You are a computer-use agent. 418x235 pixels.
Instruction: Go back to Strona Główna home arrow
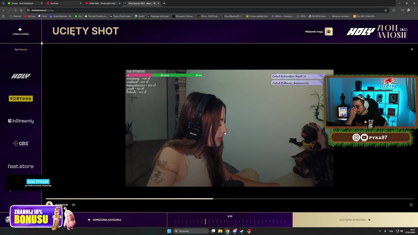click(21, 31)
